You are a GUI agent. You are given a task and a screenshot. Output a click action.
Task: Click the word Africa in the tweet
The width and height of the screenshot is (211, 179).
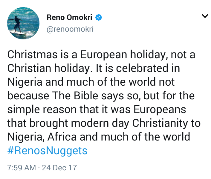click(x=62, y=137)
